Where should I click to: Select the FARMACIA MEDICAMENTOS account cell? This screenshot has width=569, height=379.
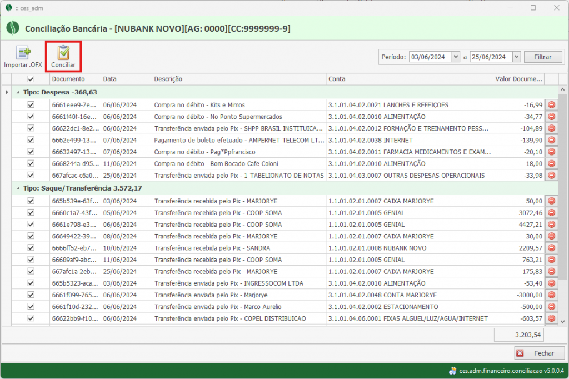pos(410,152)
